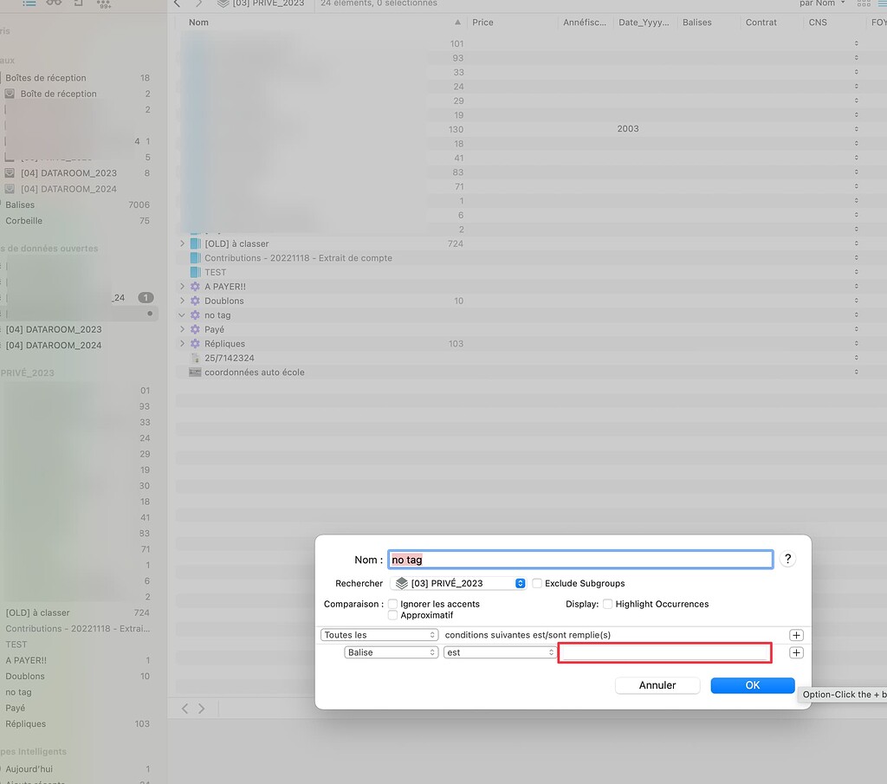887x784 pixels.
Task: Select the list view icon at top left
Action: [30, 4]
